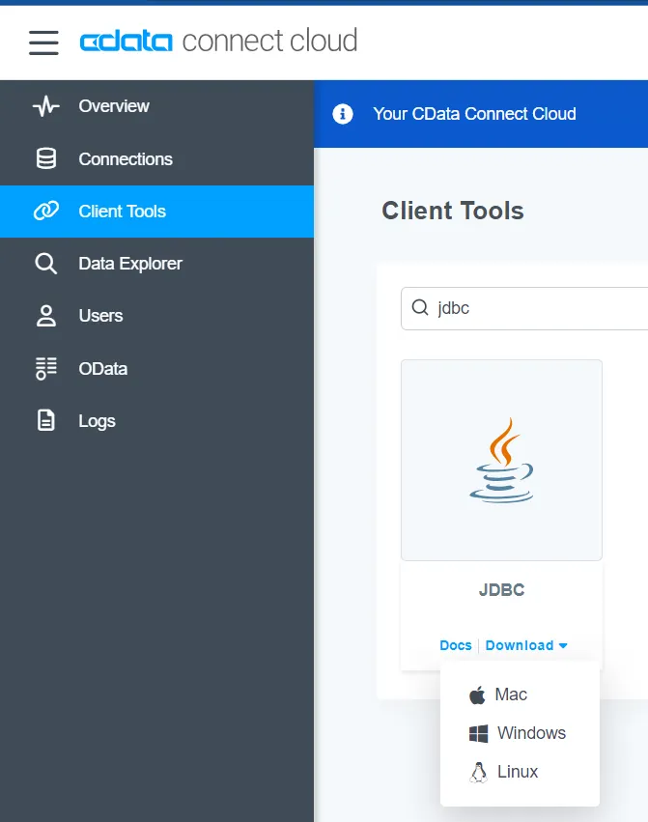Click the JDBC card title

tap(502, 590)
